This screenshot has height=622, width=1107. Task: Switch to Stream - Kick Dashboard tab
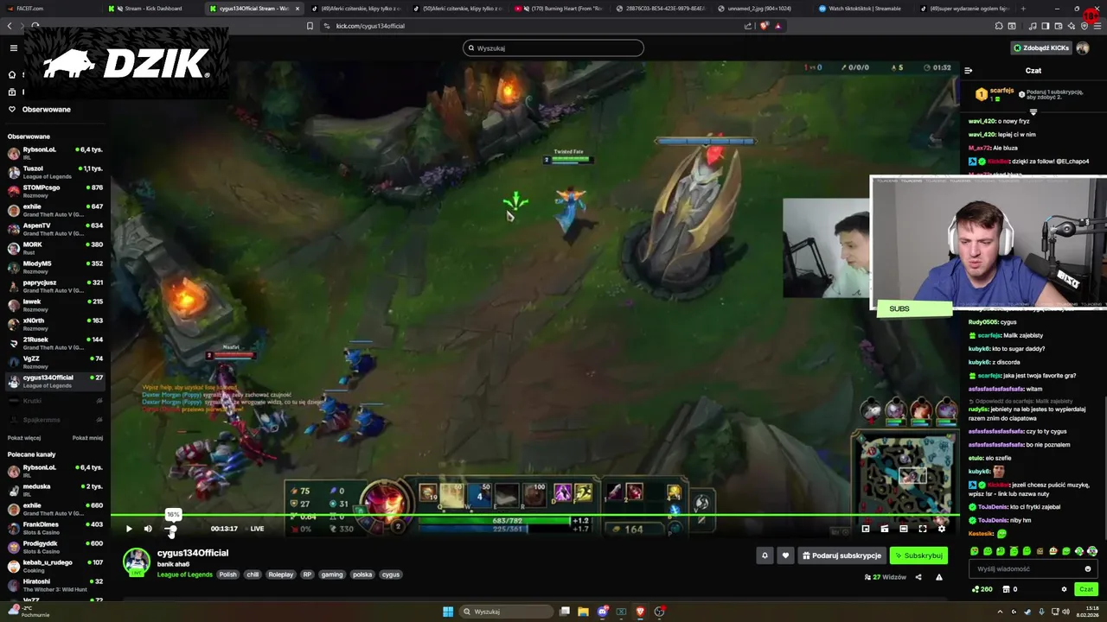(153, 9)
